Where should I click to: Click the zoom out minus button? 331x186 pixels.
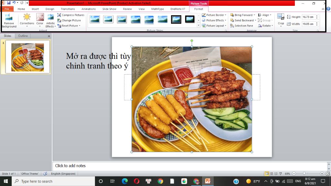tap(294, 173)
